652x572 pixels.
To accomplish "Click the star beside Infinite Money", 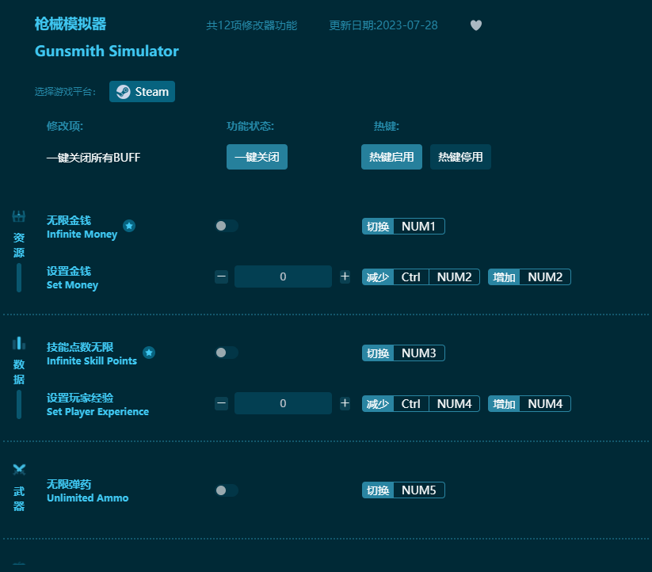I will coord(129,225).
